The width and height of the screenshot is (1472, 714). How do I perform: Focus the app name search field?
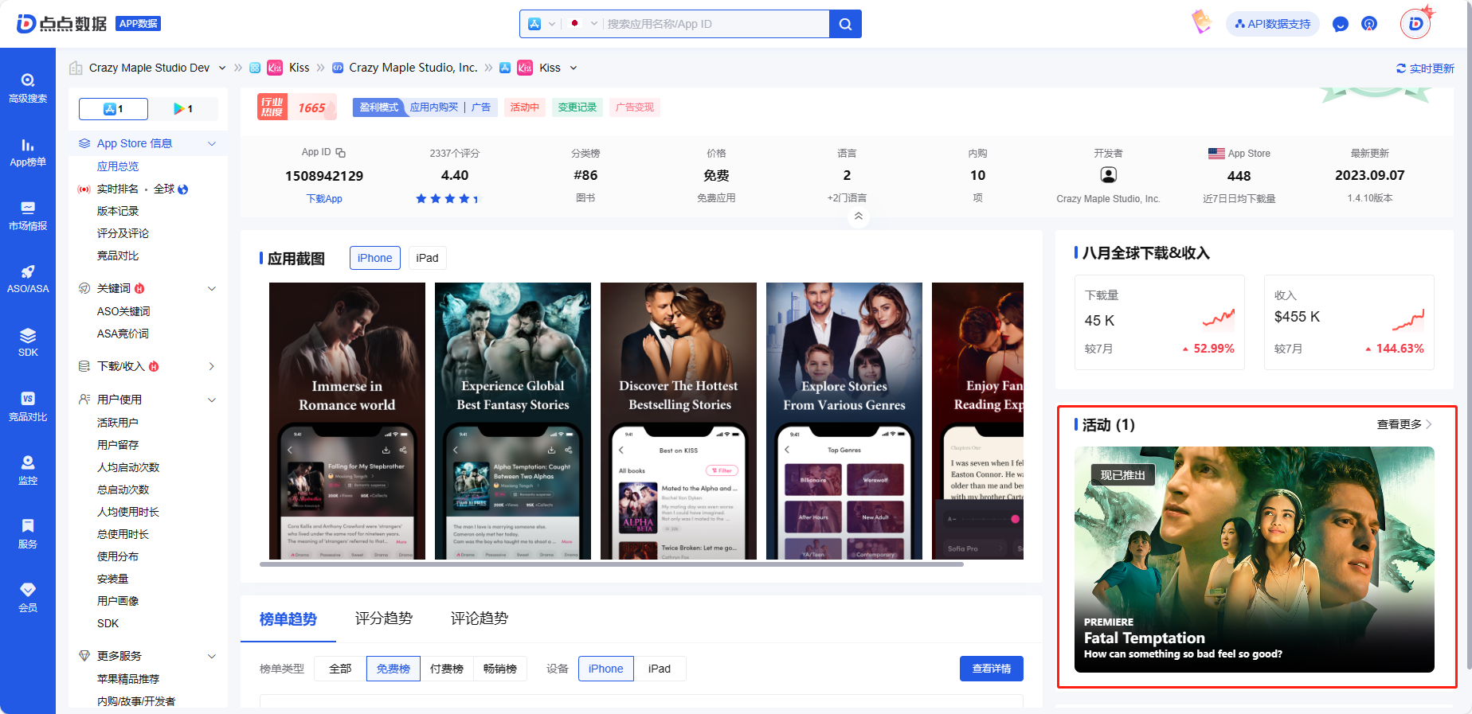click(715, 24)
